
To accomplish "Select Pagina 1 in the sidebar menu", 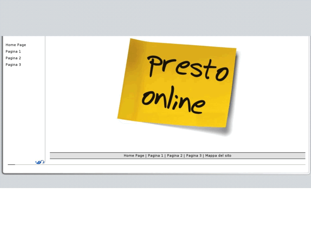I will pyautogui.click(x=13, y=52).
